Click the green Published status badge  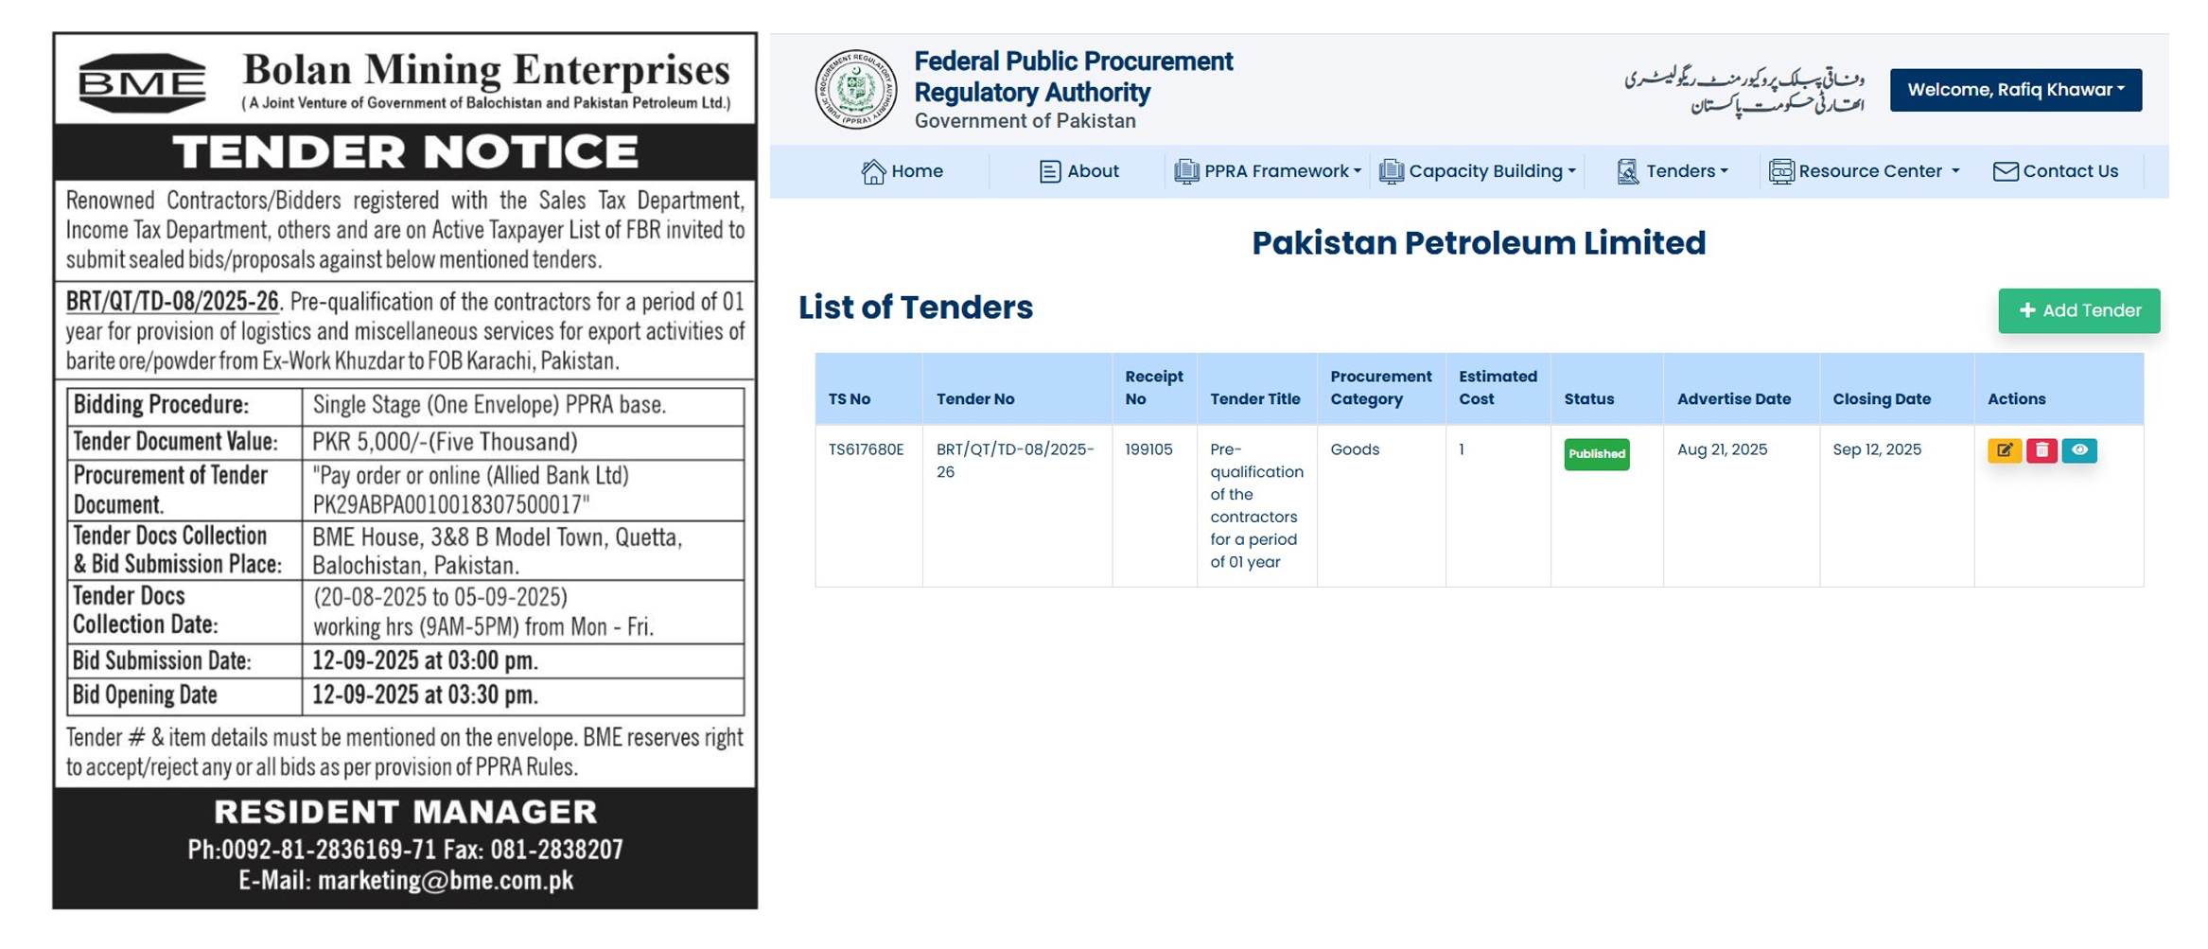[x=1596, y=454]
